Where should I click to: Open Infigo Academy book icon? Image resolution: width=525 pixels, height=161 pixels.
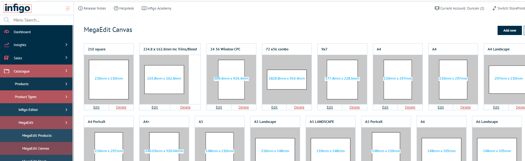pyautogui.click(x=144, y=8)
